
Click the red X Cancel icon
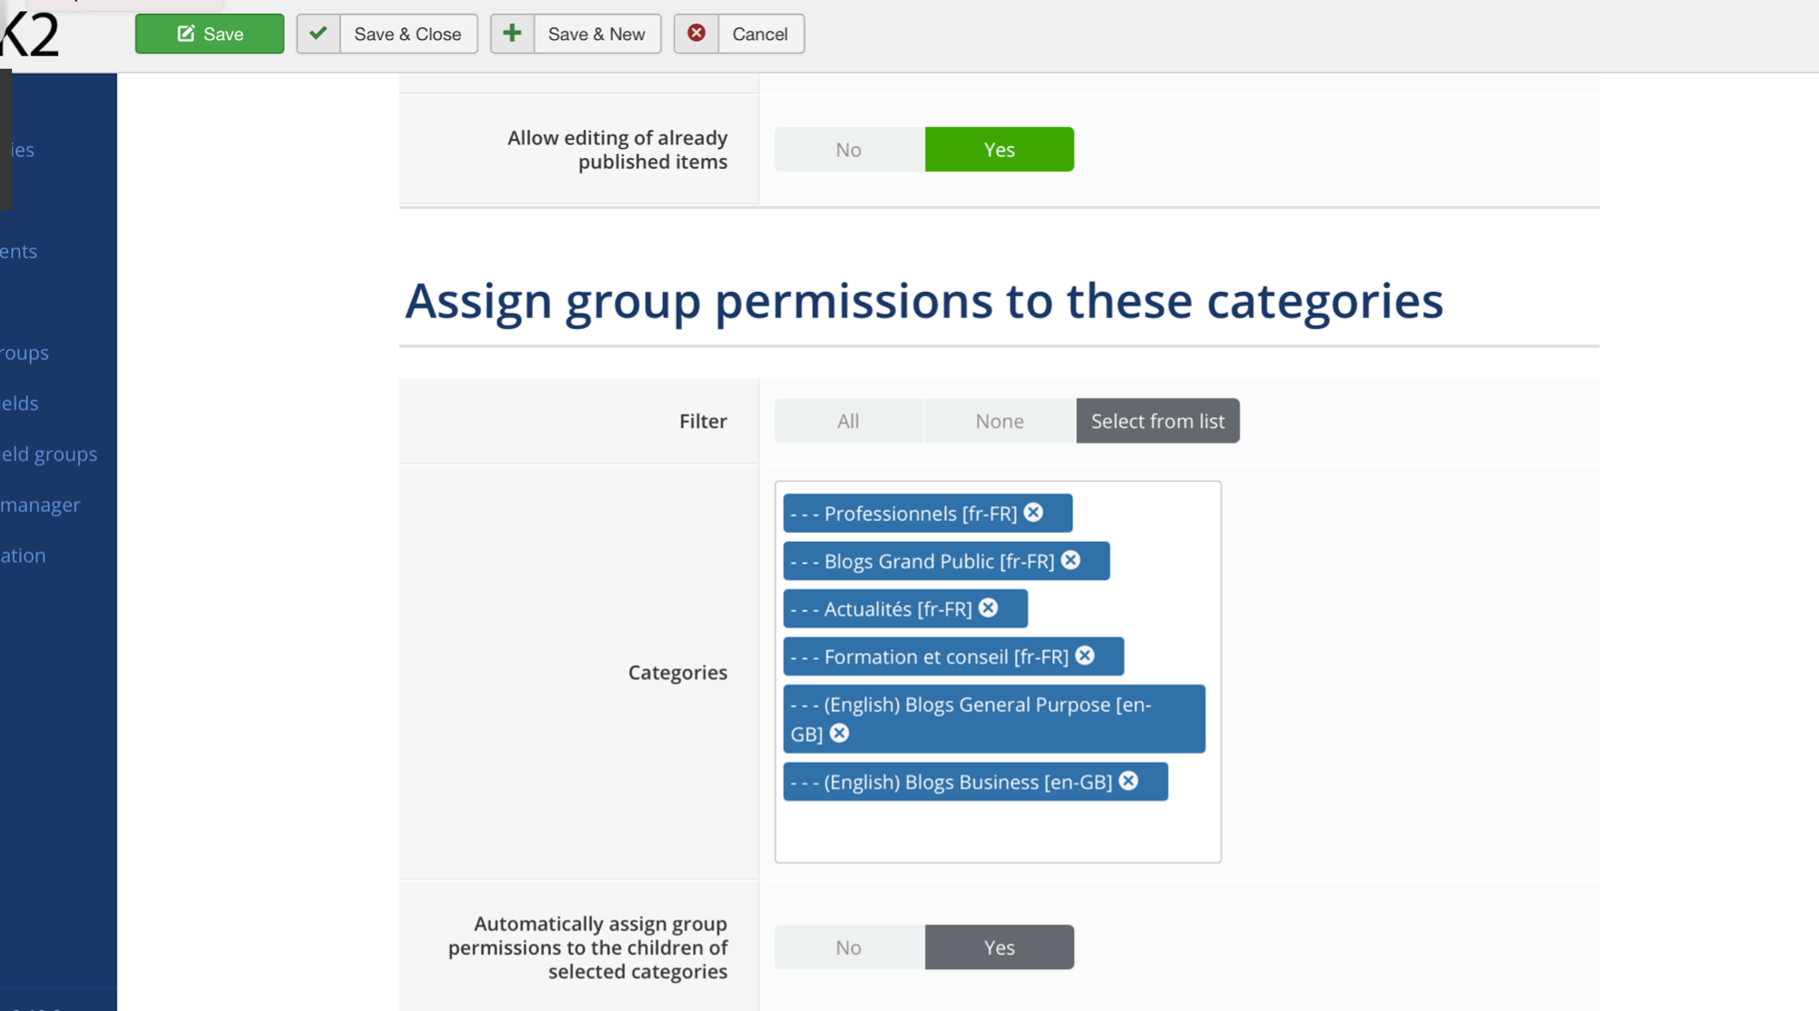point(696,34)
